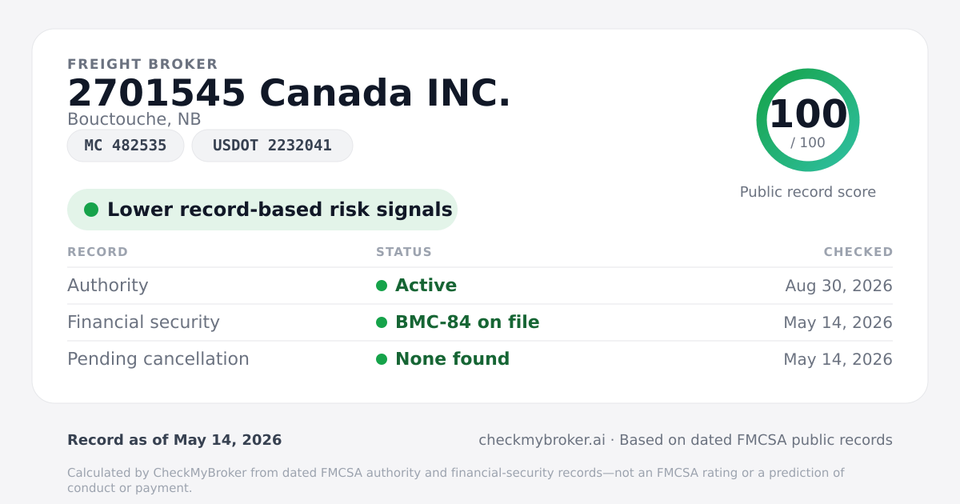Select the MC 482535 pill
Image resolution: width=960 pixels, height=504 pixels.
[126, 146]
